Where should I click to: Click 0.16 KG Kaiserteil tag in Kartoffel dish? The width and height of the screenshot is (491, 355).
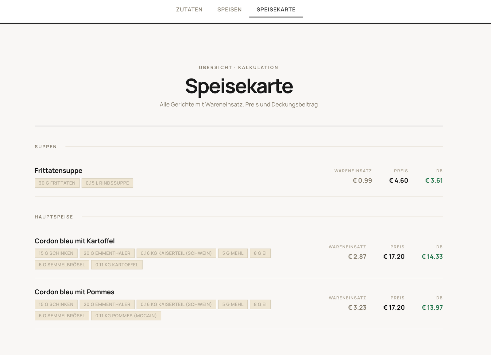[176, 253]
